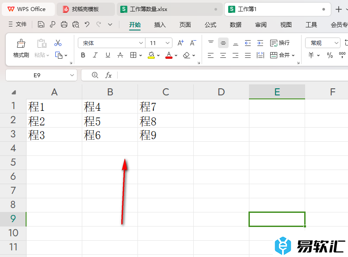Center text horizontally
Screen dimensions: 348x257
[223, 55]
